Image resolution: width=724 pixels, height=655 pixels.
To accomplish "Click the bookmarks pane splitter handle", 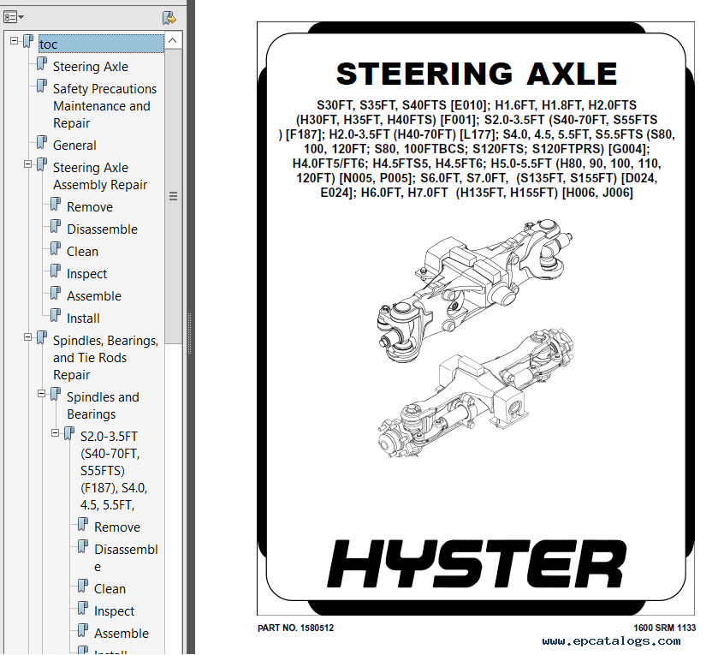I will click(189, 334).
